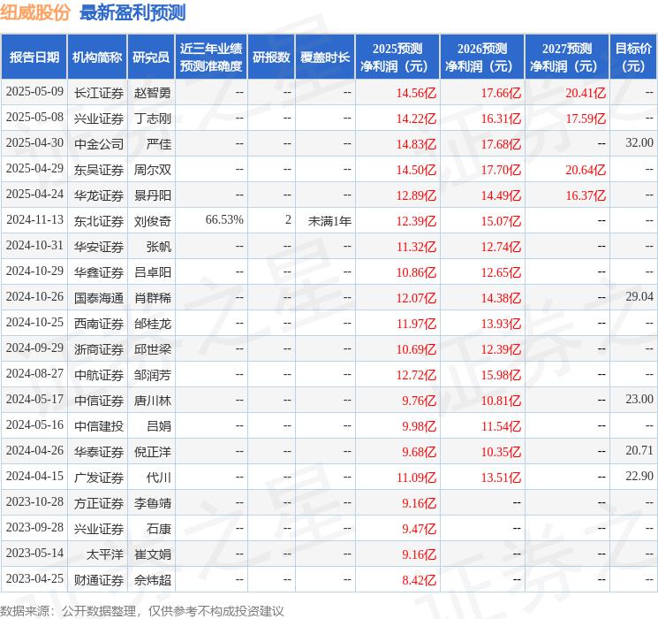
Task: Click the 中金公司 institution cell
Action: 99,144
